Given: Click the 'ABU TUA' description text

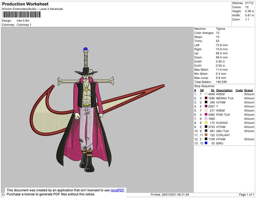Looking at the screenshot, I should [x=223, y=131].
